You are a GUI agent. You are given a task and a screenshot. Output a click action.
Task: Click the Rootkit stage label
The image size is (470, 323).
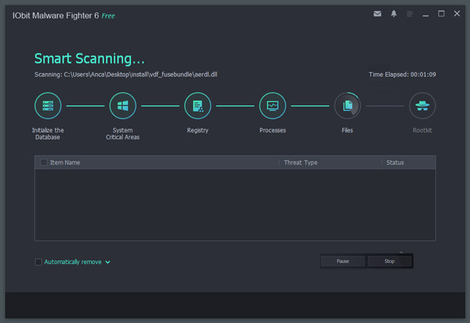point(422,130)
